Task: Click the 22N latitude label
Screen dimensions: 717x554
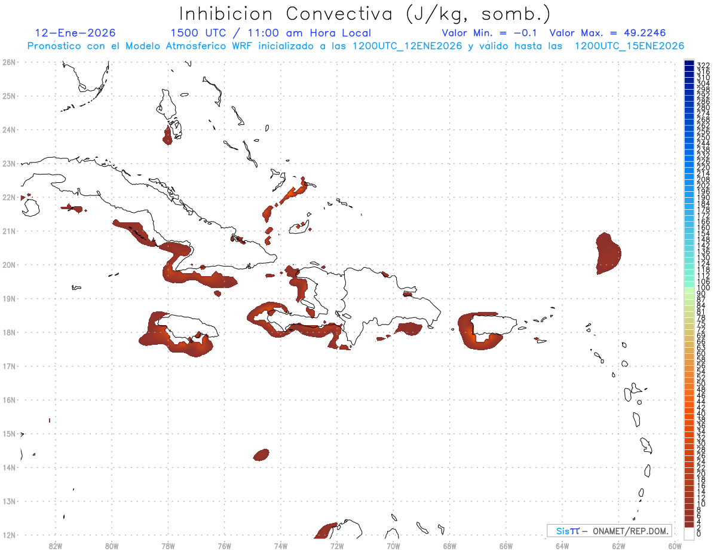Action: pos(9,197)
